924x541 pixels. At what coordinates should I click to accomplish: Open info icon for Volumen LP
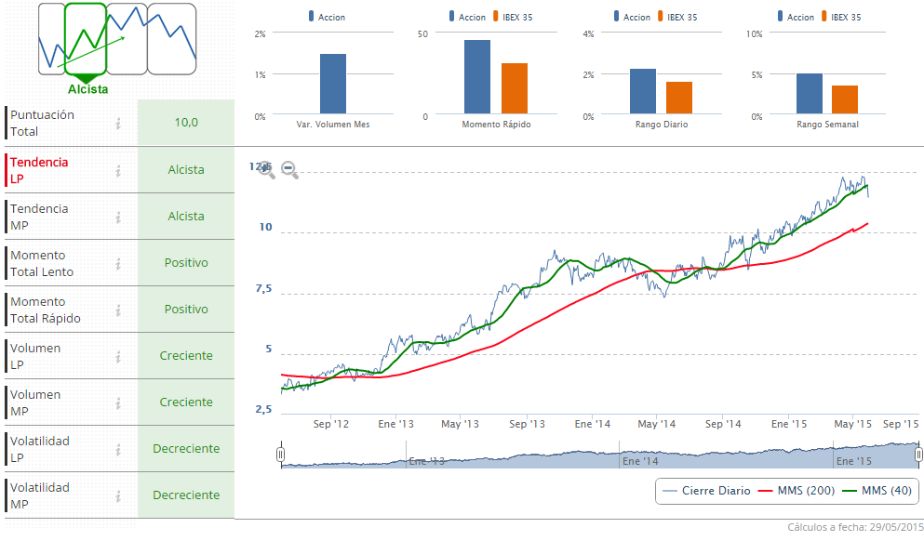[118, 356]
